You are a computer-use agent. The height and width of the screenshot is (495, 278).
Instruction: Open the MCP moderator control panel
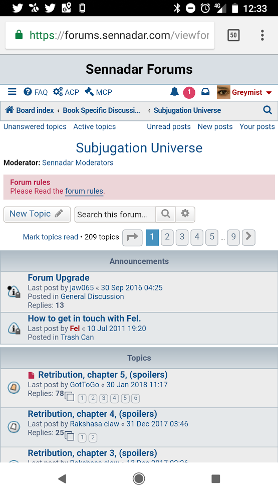98,92
